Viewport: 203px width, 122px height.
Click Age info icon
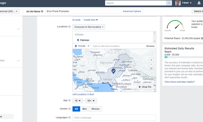point(69,100)
